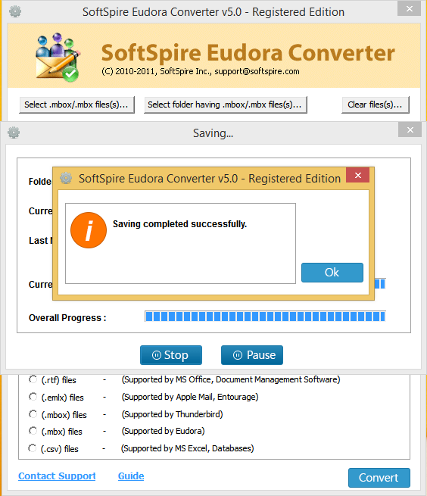This screenshot has width=427, height=496.
Task: Click the Overall Progress bar
Action: 265,317
